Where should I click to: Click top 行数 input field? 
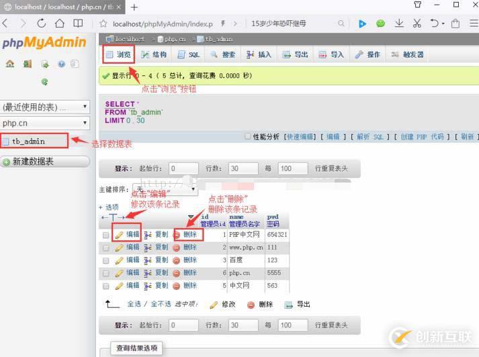pos(243,168)
